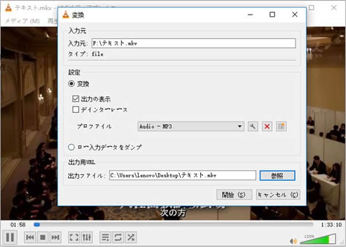Screen dimensions: 346x247
Task: Open extended settings equalizer icon
Action: tap(86, 237)
